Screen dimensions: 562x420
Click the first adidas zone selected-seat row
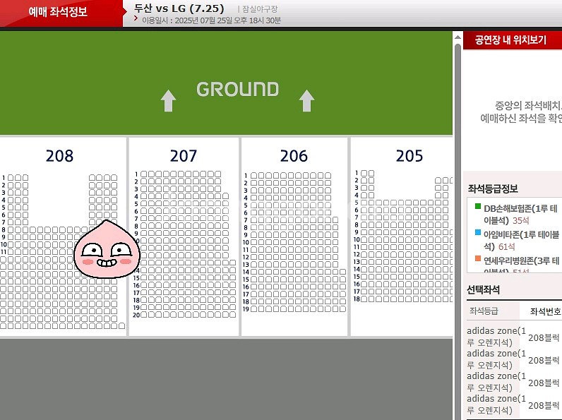[x=513, y=337]
